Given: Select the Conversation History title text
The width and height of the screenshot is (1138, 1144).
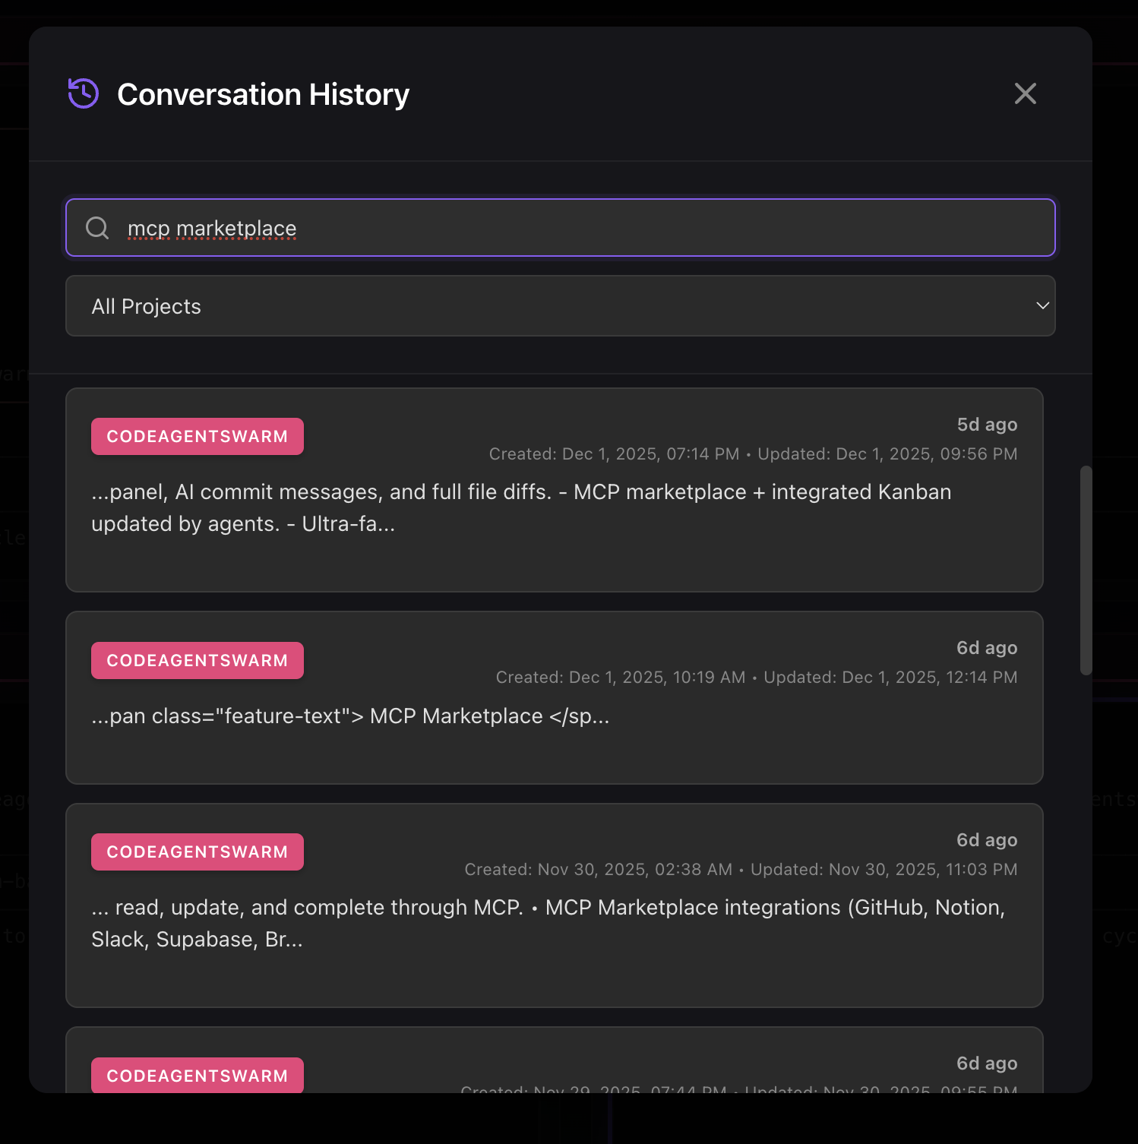Looking at the screenshot, I should pos(262,93).
